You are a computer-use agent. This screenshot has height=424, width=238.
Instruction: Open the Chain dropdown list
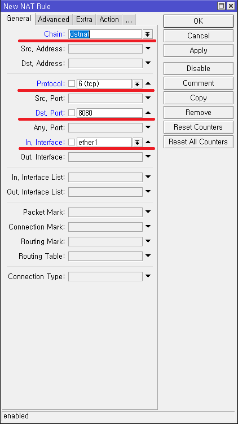(148, 34)
